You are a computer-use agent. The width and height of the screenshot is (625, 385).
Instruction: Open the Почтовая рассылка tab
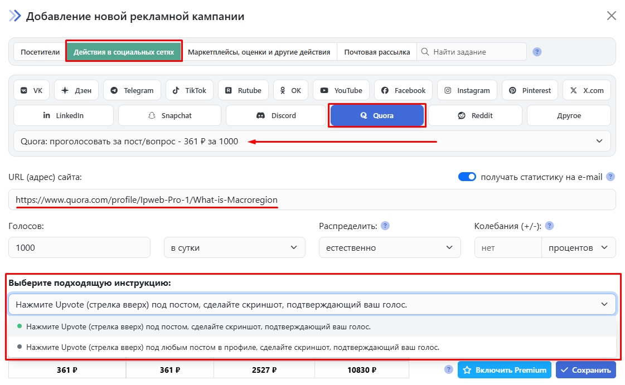point(377,52)
